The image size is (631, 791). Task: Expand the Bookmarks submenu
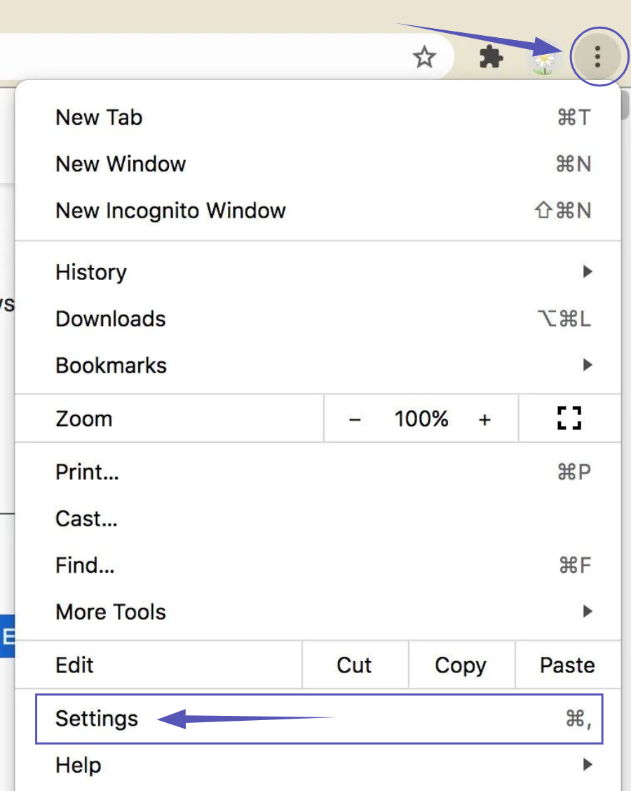pyautogui.click(x=315, y=365)
